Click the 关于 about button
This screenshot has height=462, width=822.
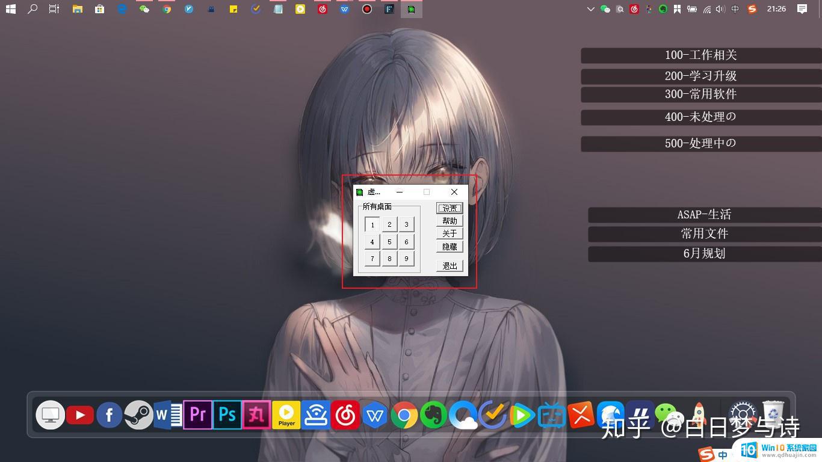tap(450, 233)
